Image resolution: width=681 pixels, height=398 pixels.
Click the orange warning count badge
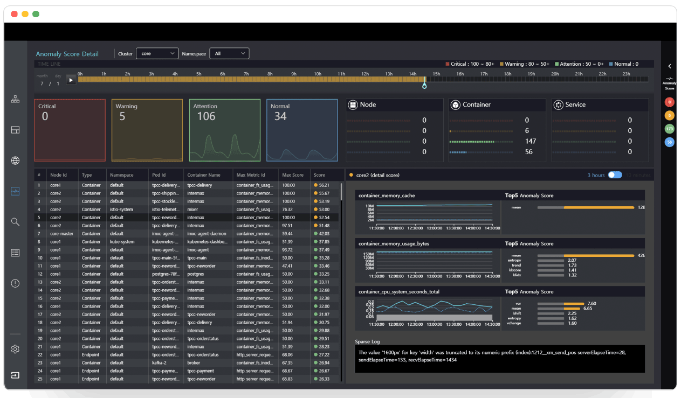[669, 115]
